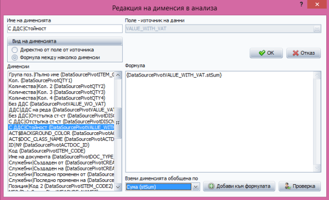329x200 pixels.
Task: Select 'Код (DataSourcePivotITEM_CODE)' list item
Action: coord(61,151)
